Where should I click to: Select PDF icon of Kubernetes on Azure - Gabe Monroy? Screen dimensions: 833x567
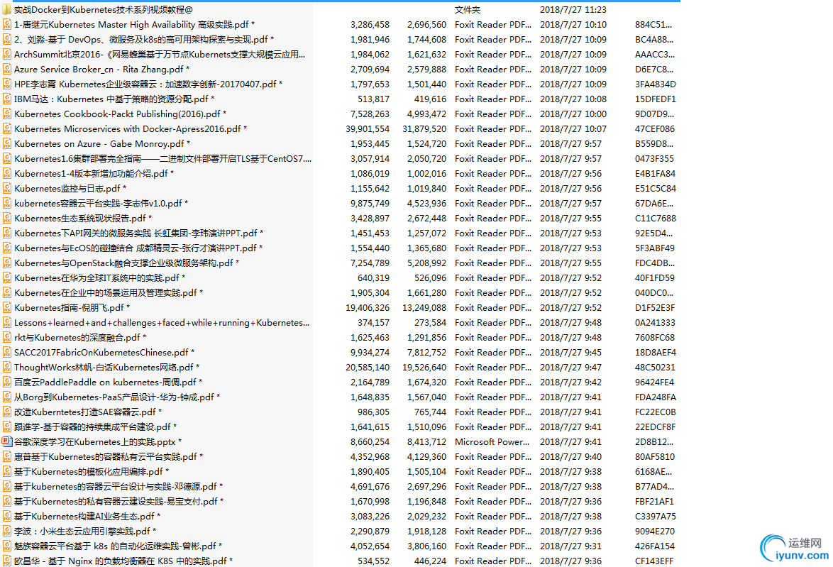(x=7, y=143)
